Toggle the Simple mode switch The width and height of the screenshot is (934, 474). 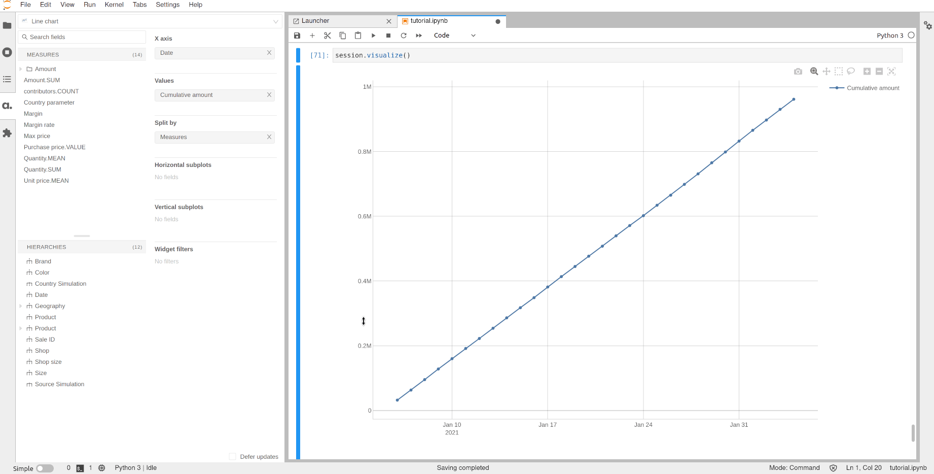[45, 468]
